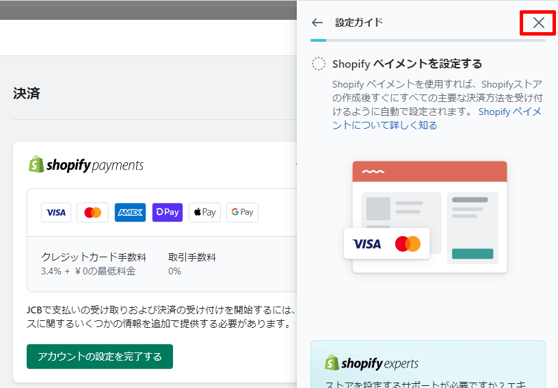Click the 決済 page heading
This screenshot has height=388, width=558.
click(27, 93)
